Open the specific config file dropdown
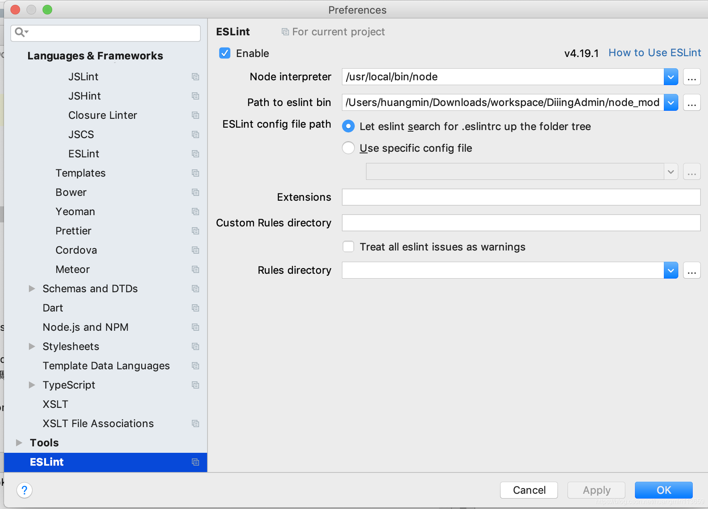708x509 pixels. click(x=671, y=171)
